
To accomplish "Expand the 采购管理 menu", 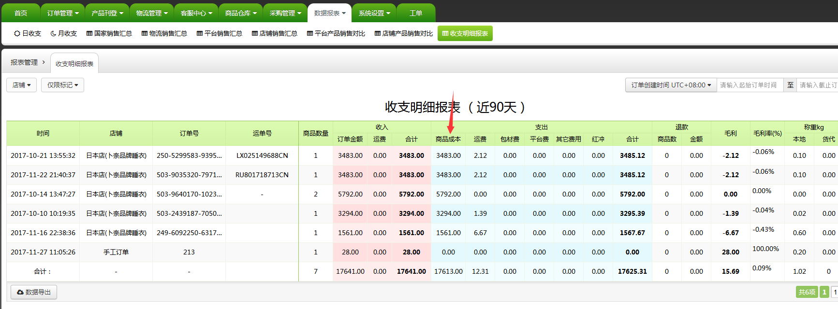I will (x=285, y=13).
